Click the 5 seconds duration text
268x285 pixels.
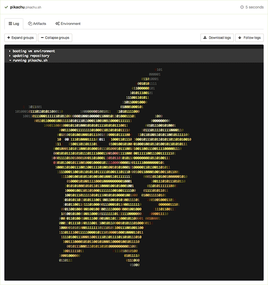click(254, 7)
